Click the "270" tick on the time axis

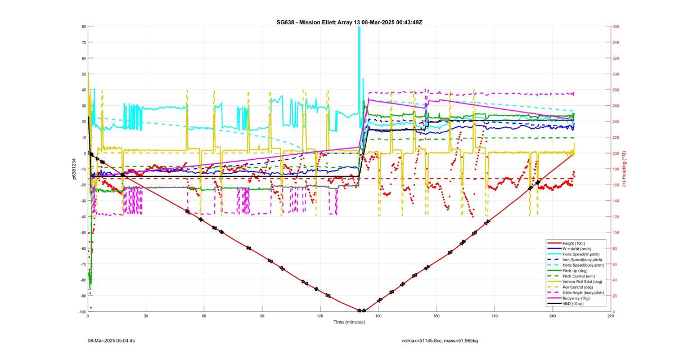pos(610,316)
